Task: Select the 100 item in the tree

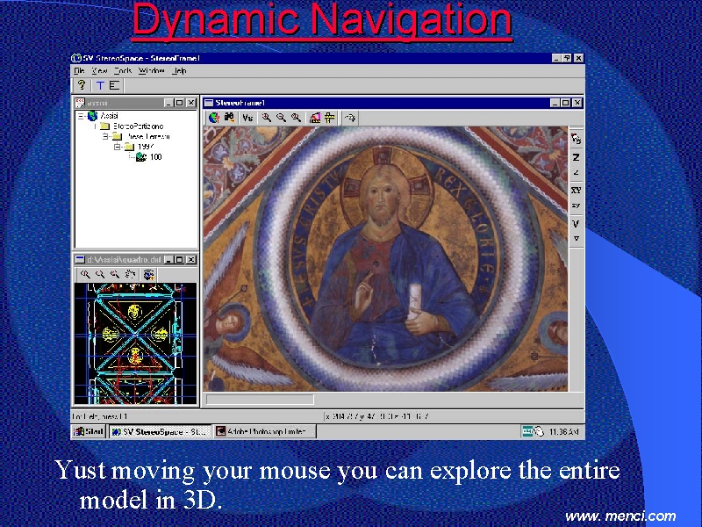Action: tap(156, 157)
